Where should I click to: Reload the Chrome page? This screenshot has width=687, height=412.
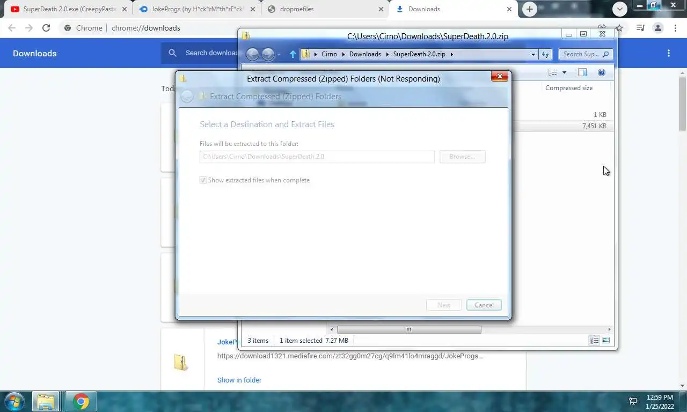tap(46, 28)
